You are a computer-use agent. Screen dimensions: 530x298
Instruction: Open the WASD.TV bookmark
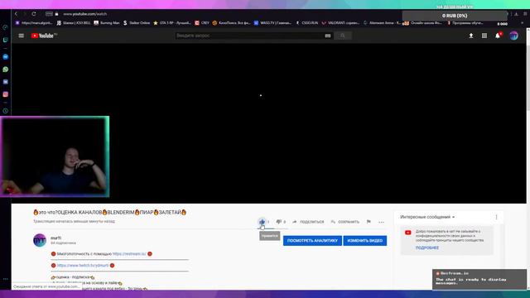pos(272,23)
